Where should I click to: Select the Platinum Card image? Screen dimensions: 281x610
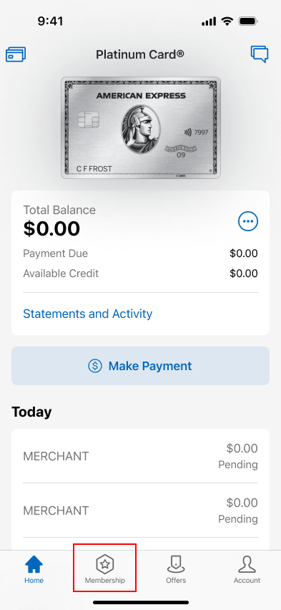click(x=141, y=127)
